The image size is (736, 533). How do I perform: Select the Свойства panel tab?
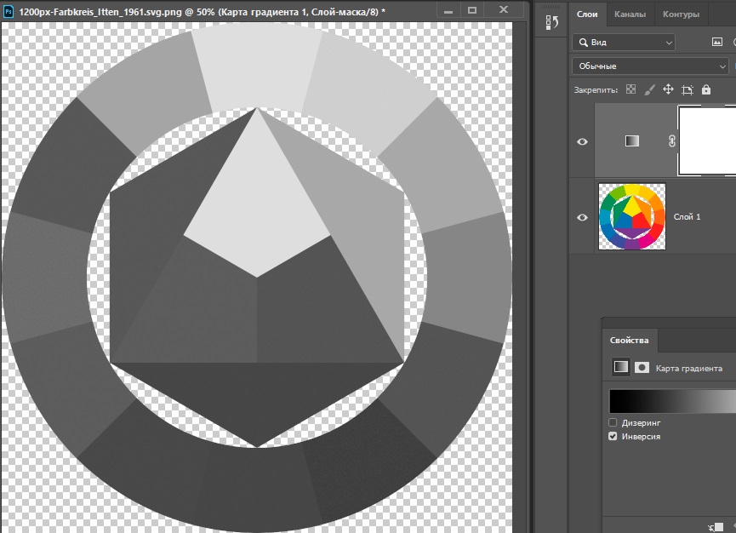(x=630, y=341)
